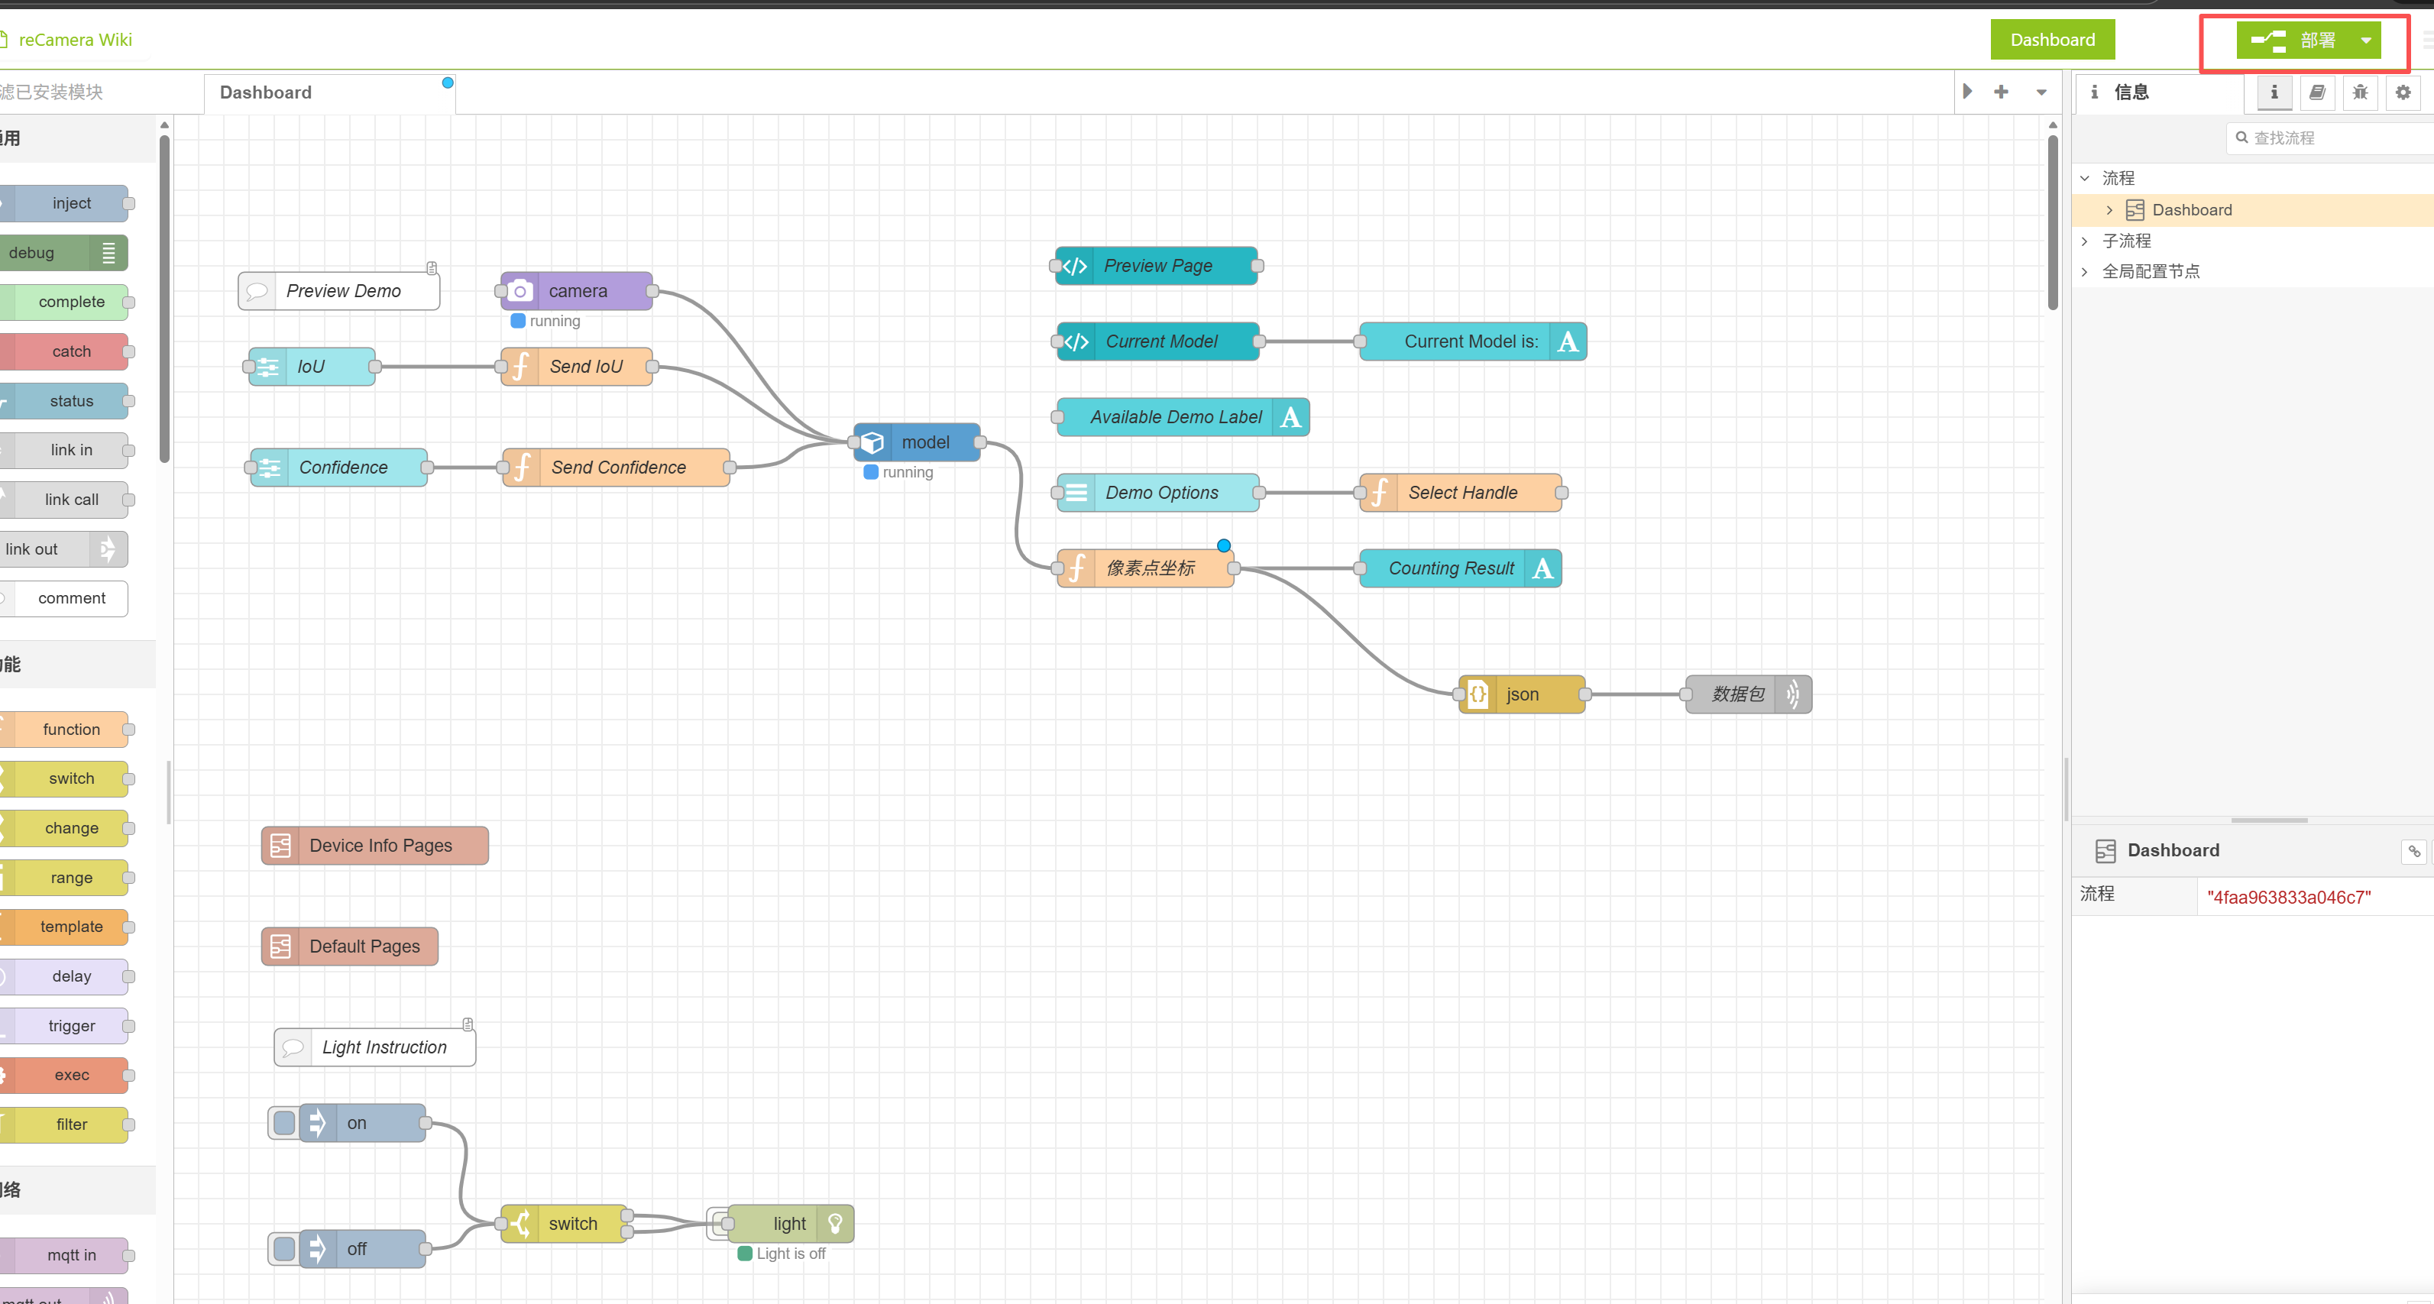The height and width of the screenshot is (1304, 2434).
Task: Click the green Dashboard button
Action: 2052,40
